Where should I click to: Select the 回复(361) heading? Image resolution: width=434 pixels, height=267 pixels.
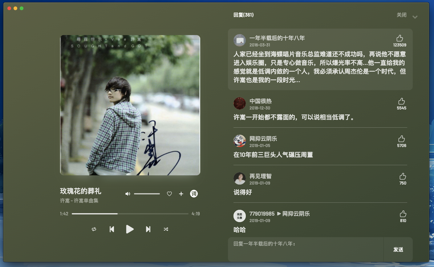coord(244,15)
